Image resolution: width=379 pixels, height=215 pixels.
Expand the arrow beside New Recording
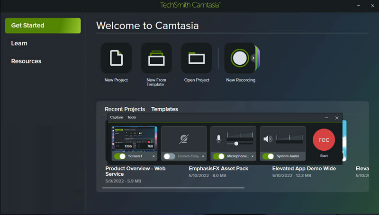tap(253, 58)
